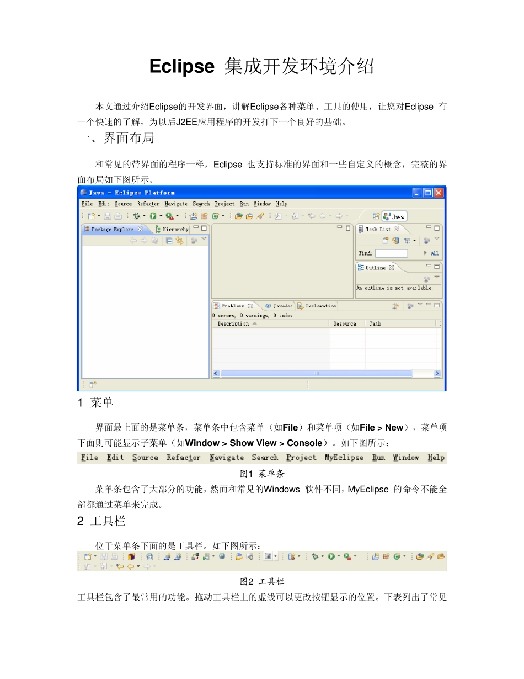Click the Description column header
Image resolution: width=524 pixels, height=679 pixels.
coord(271,324)
